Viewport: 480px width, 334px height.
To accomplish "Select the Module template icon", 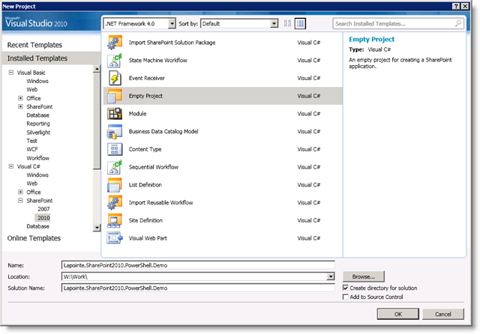I will pos(115,113).
